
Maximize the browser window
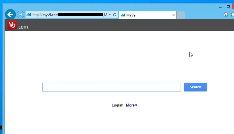tap(228, 6)
